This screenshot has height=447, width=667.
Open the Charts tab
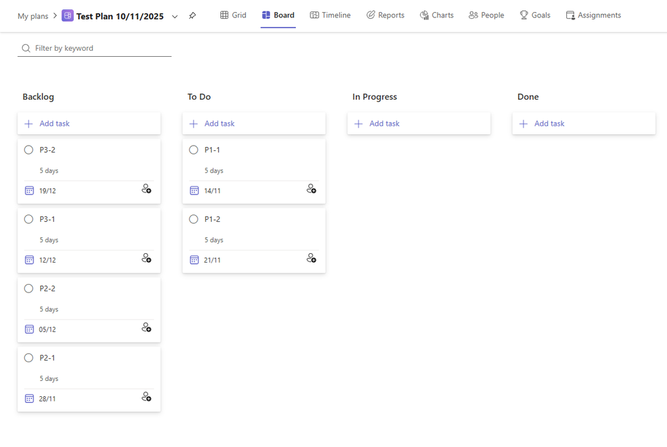click(436, 15)
